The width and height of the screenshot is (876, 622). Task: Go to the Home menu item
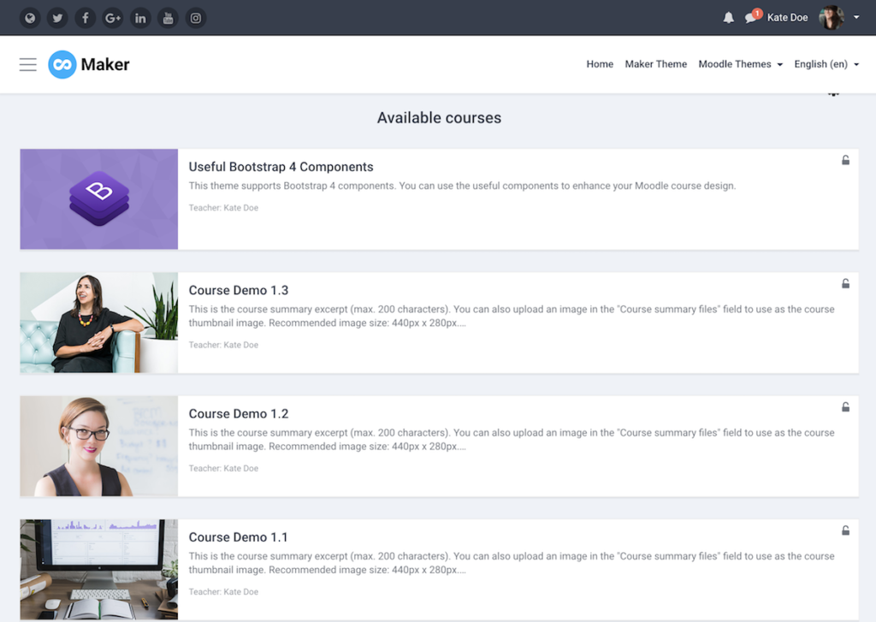coord(600,64)
